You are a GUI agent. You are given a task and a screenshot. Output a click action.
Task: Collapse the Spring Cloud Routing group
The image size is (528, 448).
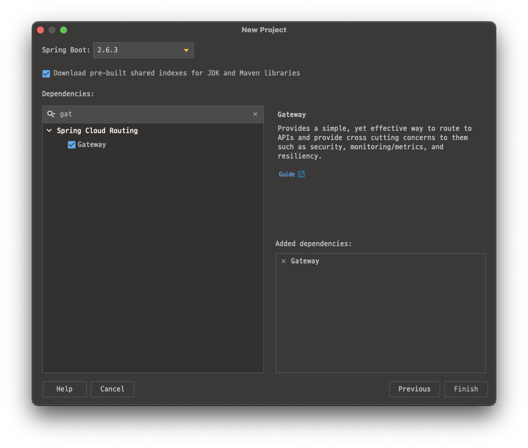[x=49, y=130]
